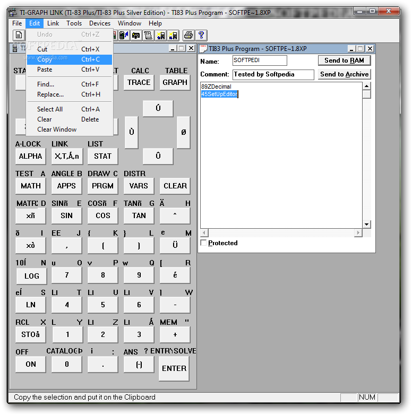412x415 pixels.
Task: Choose Copy from the Edit menu
Action: click(70, 59)
